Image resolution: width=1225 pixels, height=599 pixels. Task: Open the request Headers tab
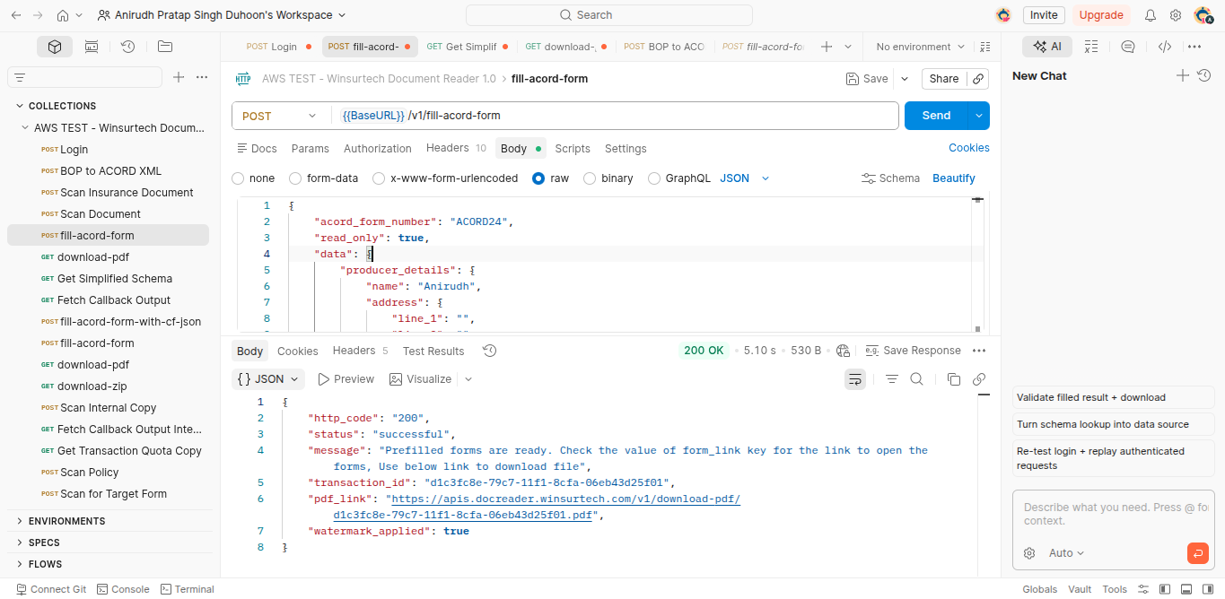(x=456, y=148)
